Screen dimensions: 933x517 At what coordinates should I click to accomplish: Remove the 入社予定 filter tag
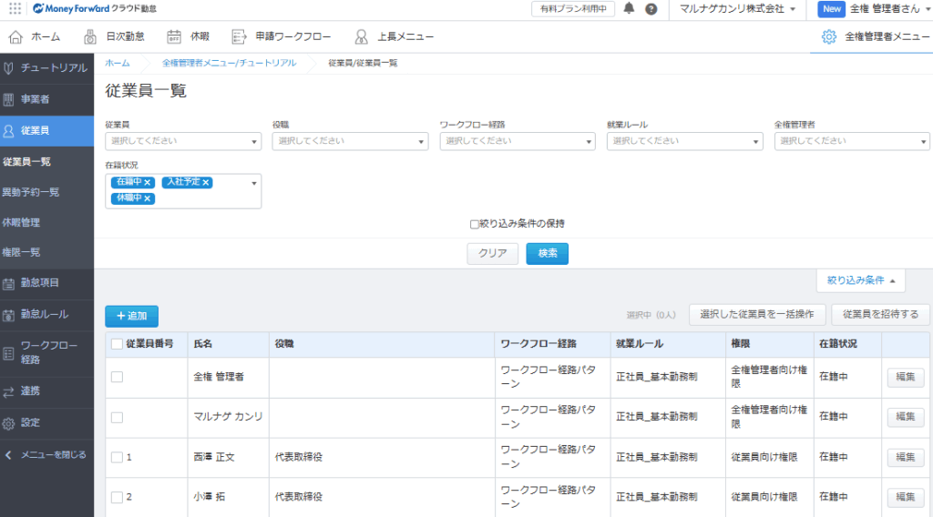click(x=206, y=183)
